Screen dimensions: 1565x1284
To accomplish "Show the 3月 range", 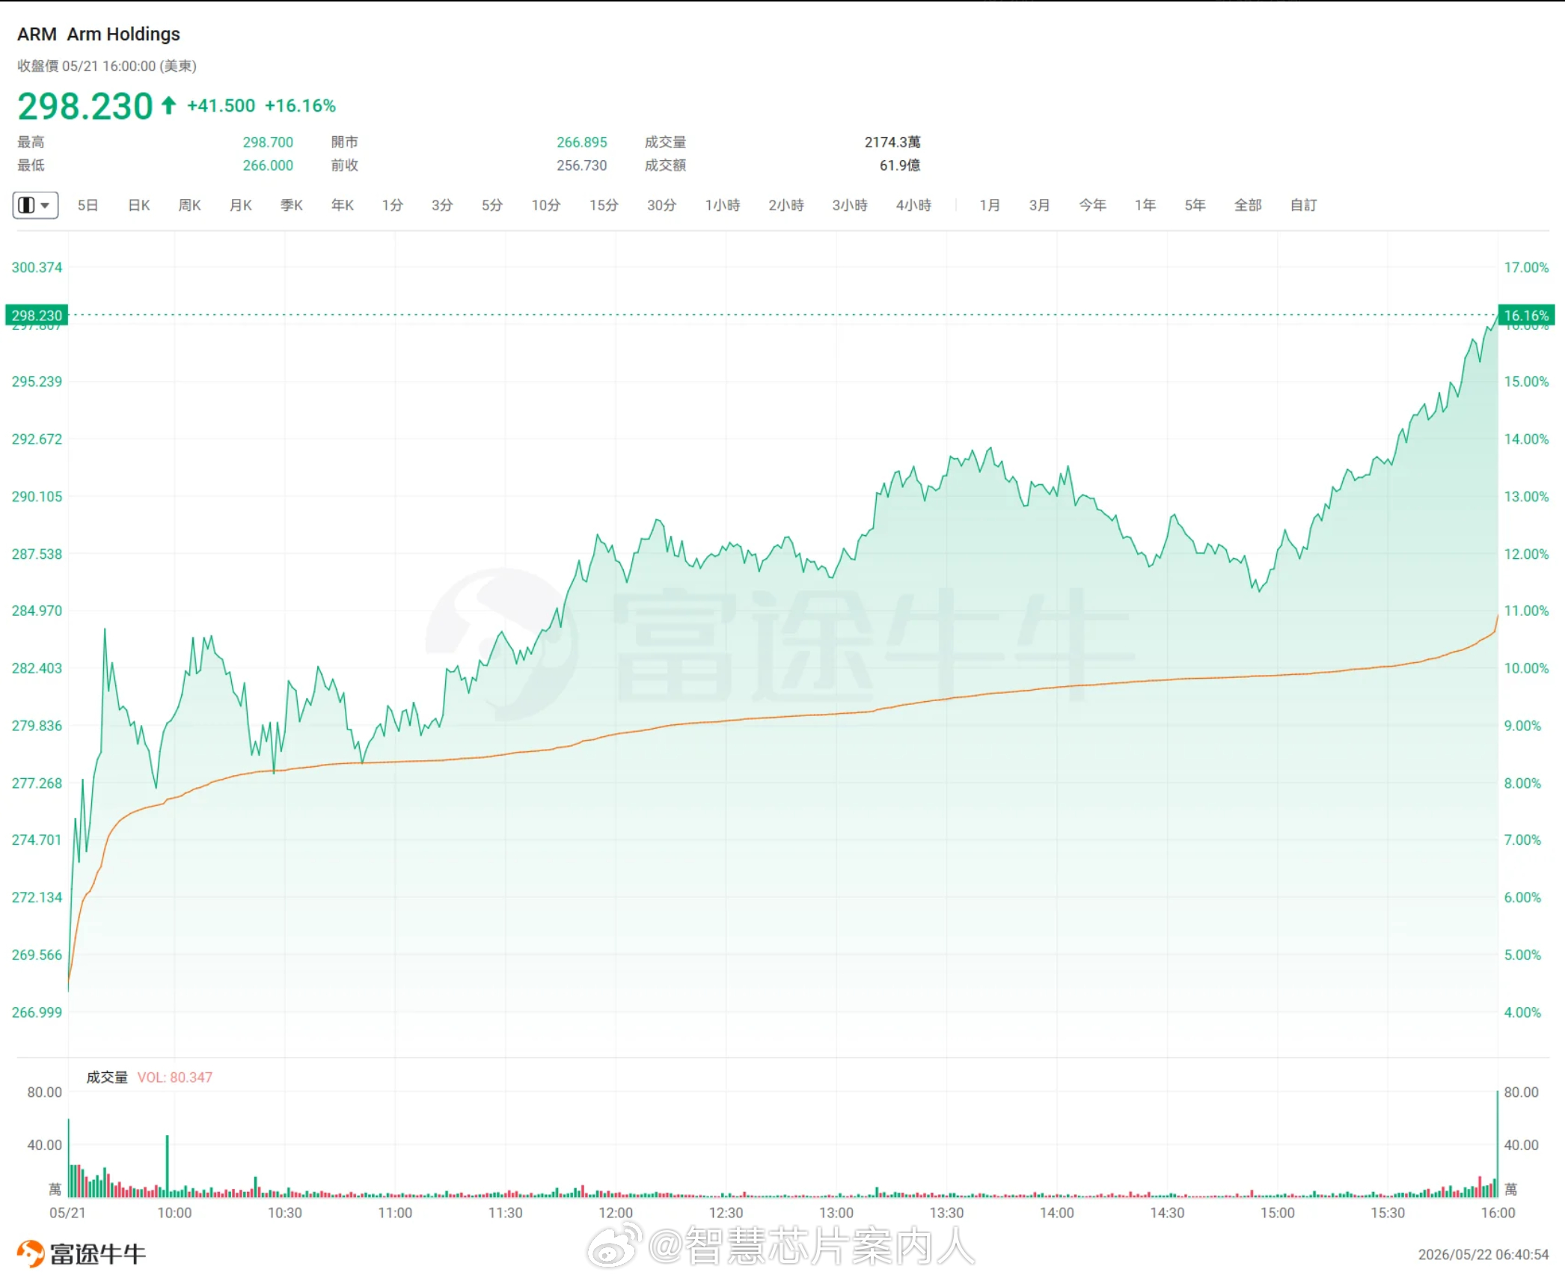I will (1039, 205).
